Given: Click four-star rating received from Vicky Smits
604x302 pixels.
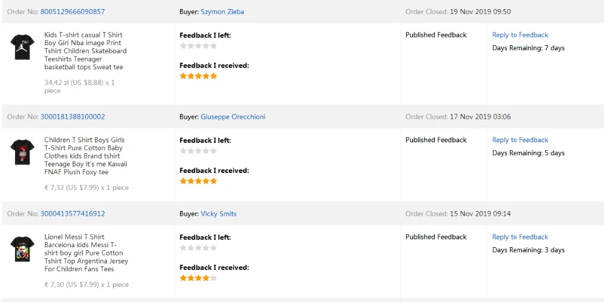Looking at the screenshot, I should tap(198, 278).
